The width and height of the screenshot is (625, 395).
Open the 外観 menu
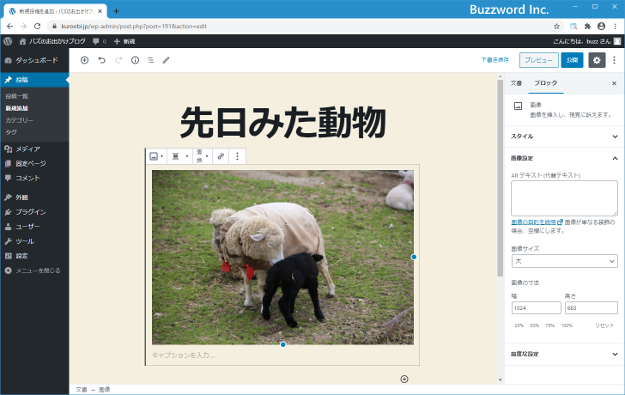[34, 197]
